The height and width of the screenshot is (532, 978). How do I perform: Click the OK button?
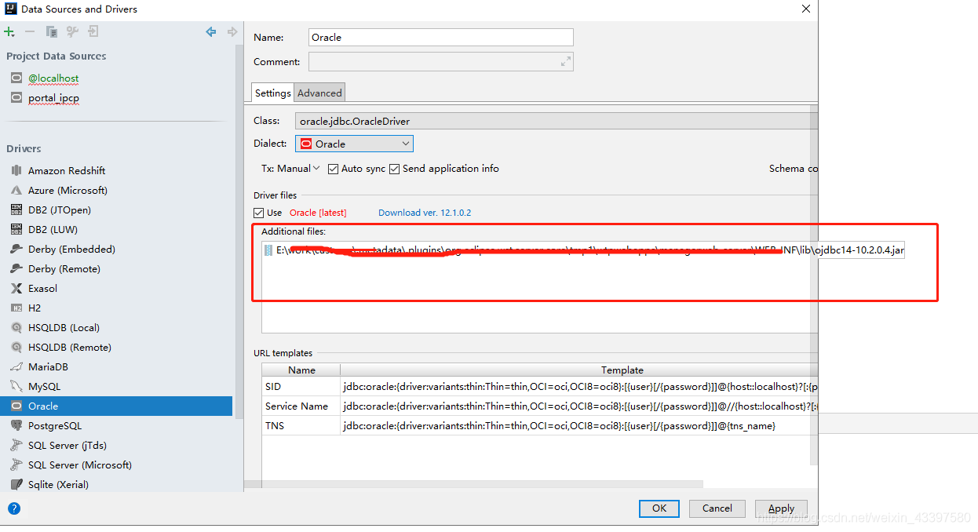(x=659, y=508)
